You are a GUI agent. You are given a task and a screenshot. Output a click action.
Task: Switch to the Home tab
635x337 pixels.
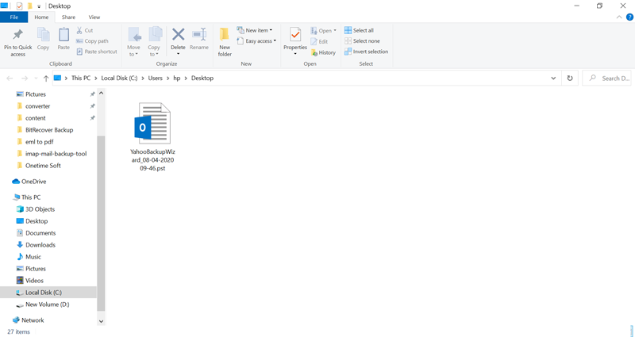[x=41, y=17]
